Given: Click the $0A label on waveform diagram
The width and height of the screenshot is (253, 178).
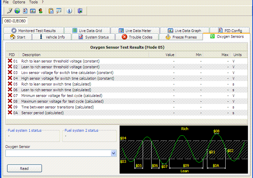Looking at the screenshot, I should pyautogui.click(x=216, y=166).
